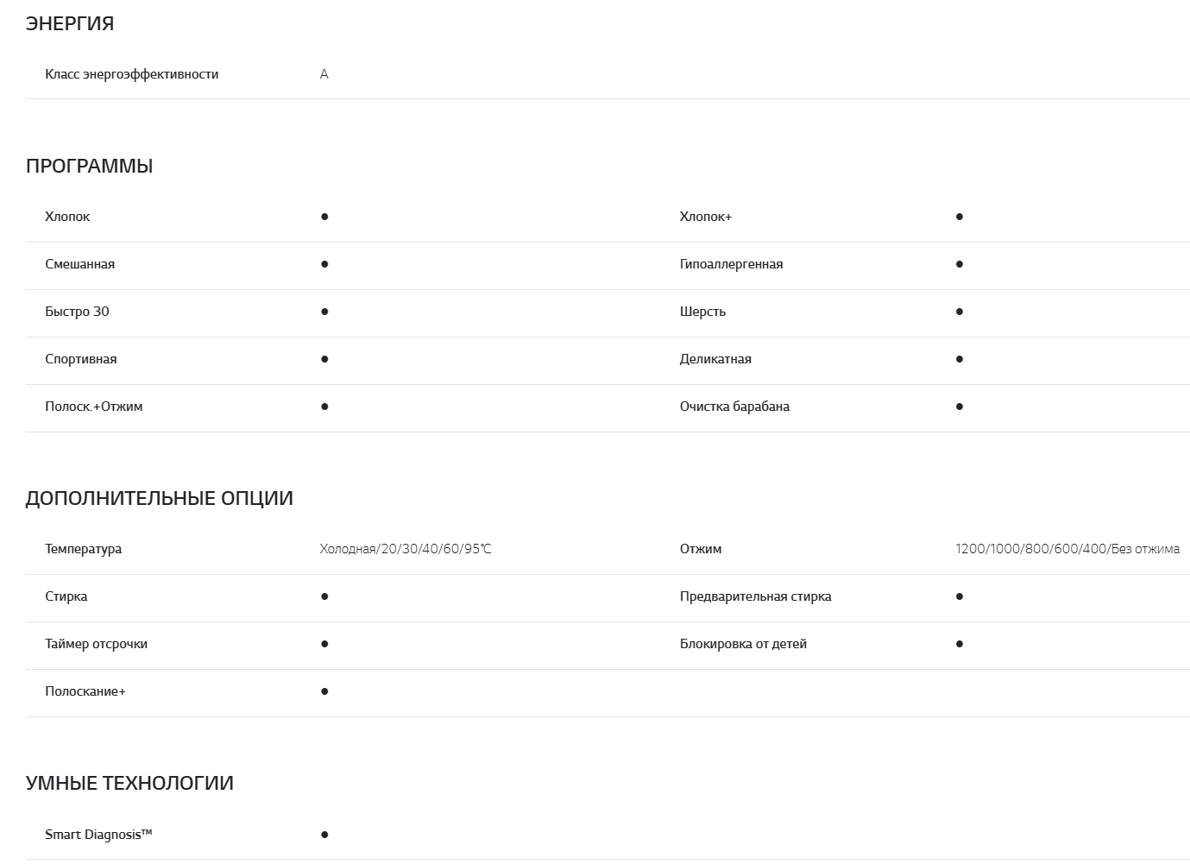The image size is (1190, 864).
Task: Click the bullet beside Smart Diagnosis™
Action: click(324, 835)
